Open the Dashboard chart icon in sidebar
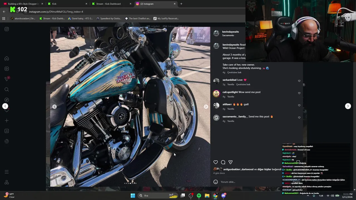 point(7,131)
